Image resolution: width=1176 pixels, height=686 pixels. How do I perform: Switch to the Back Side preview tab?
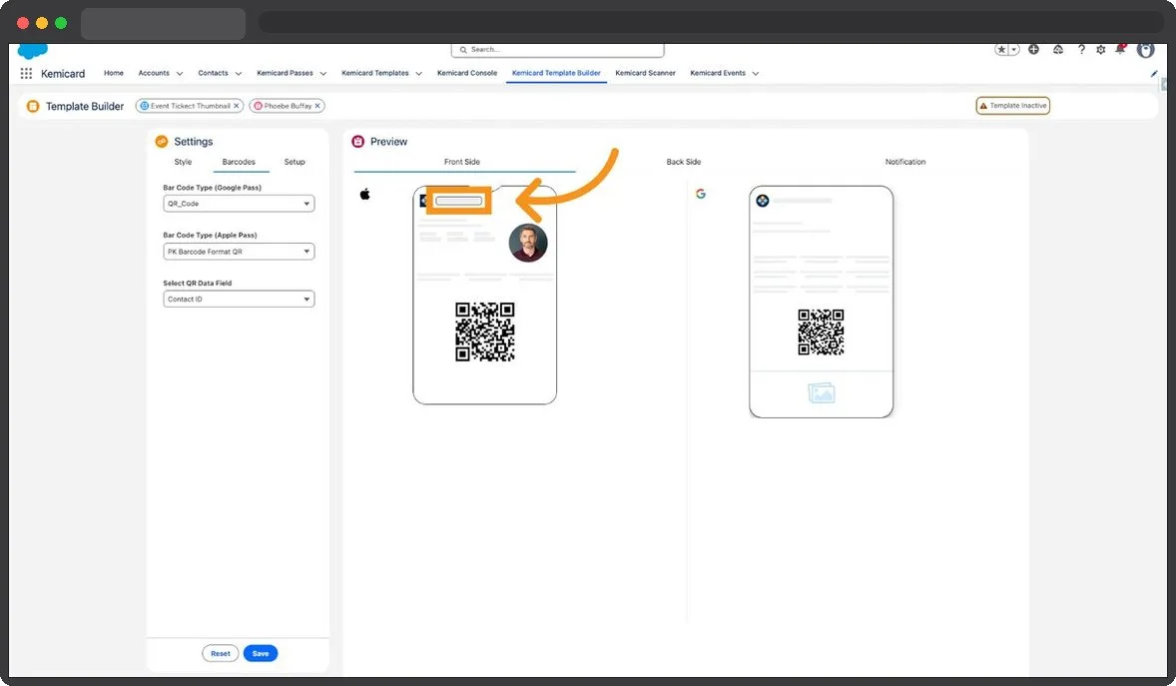pyautogui.click(x=683, y=162)
